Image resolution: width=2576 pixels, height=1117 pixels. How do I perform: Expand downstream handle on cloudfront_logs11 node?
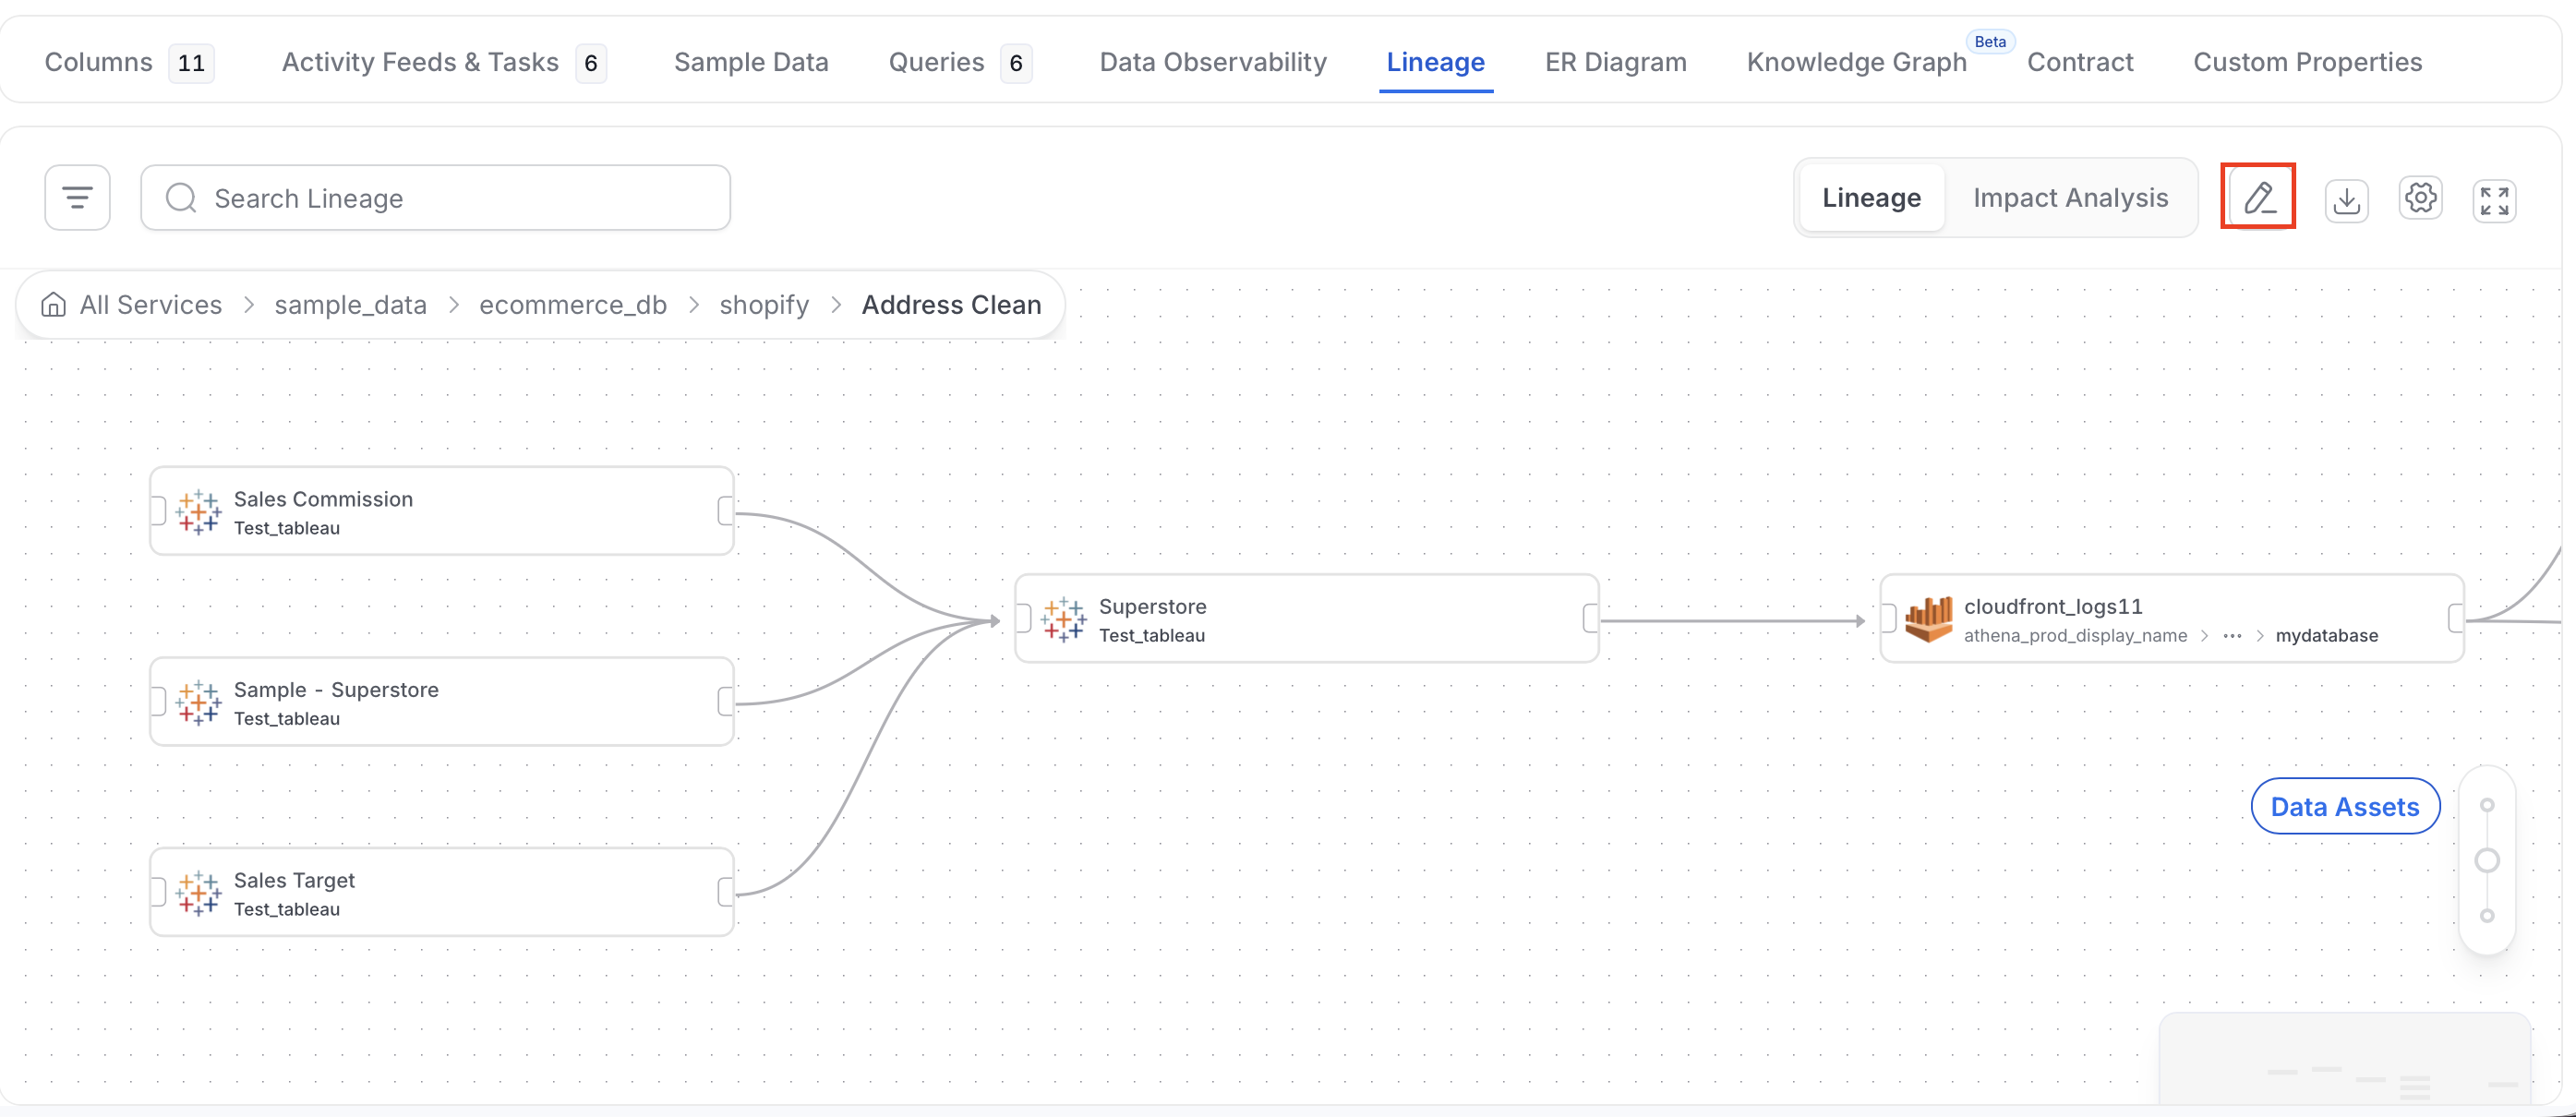coord(2455,619)
